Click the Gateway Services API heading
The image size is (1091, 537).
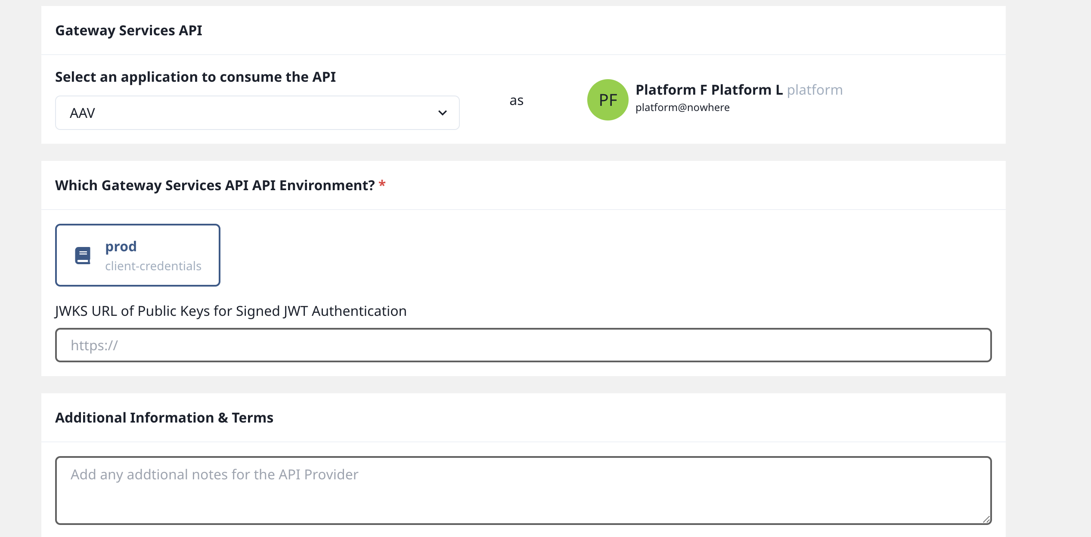(x=129, y=30)
